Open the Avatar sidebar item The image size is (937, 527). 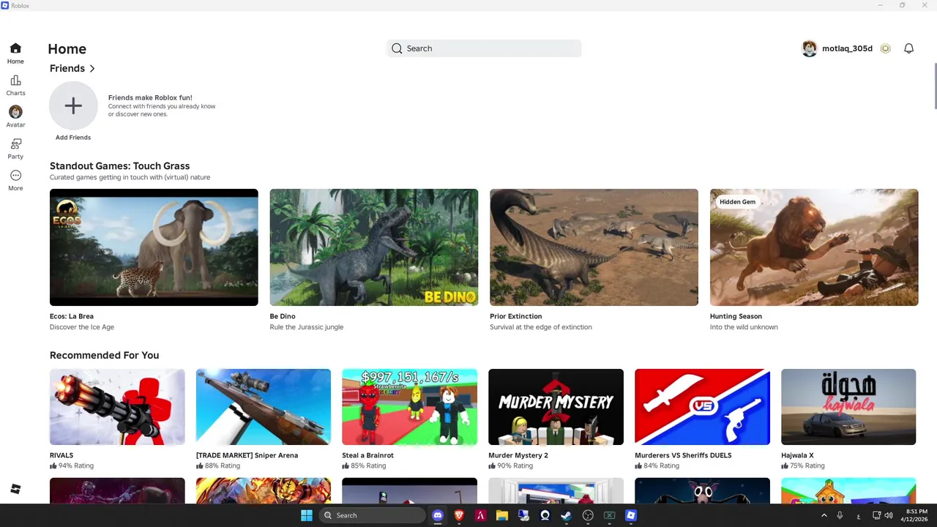[x=15, y=117]
